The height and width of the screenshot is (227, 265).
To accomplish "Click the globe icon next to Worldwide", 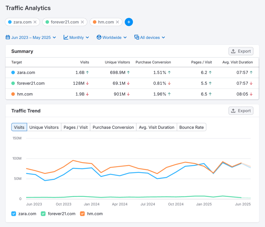I will pos(99,37).
